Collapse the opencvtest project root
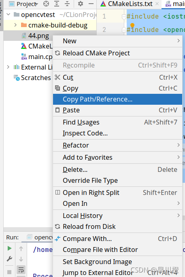 (9, 15)
